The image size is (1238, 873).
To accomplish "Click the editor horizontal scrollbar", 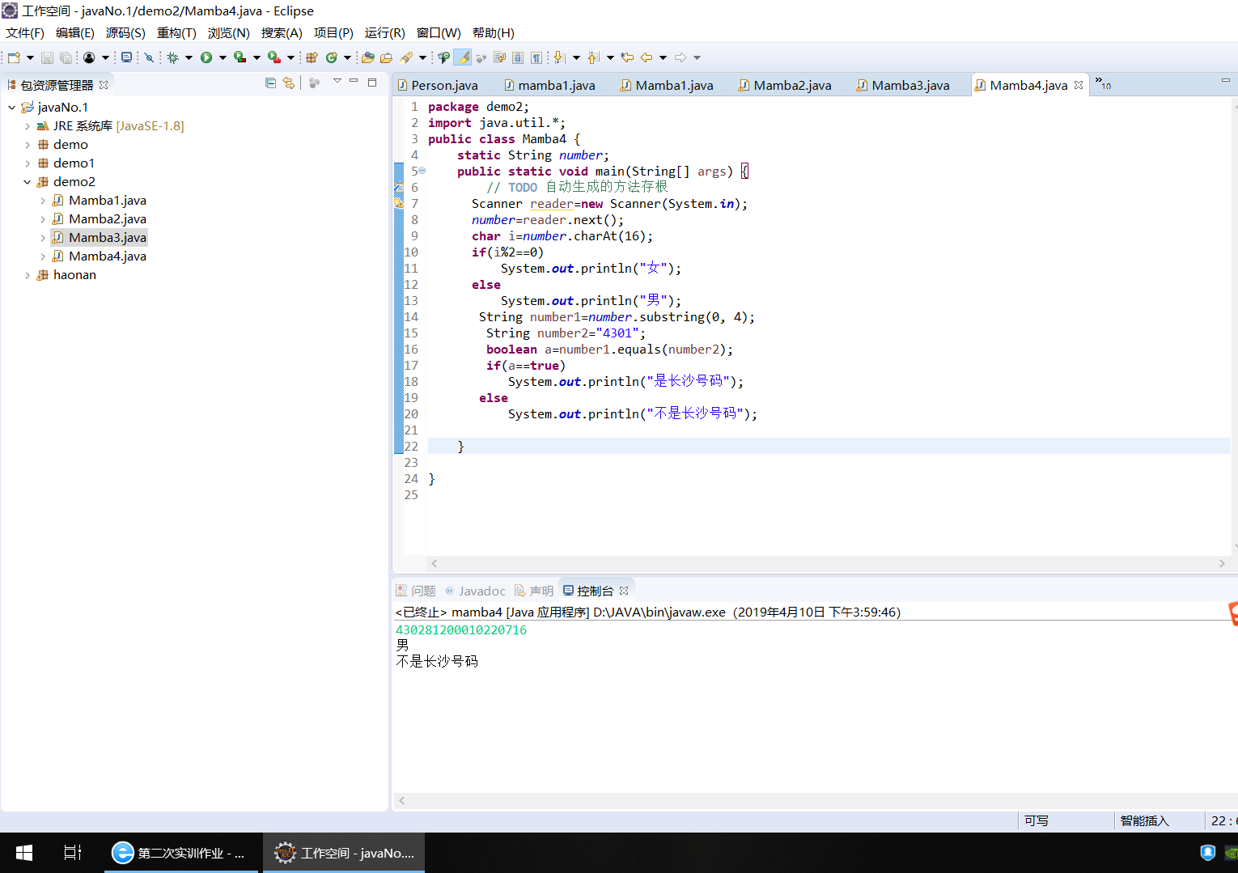I will point(828,563).
